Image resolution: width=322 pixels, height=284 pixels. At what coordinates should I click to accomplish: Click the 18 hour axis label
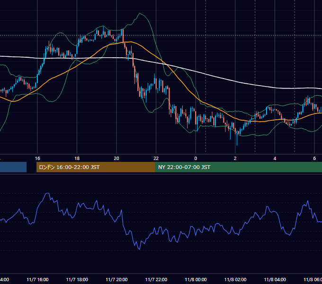pyautogui.click(x=77, y=159)
